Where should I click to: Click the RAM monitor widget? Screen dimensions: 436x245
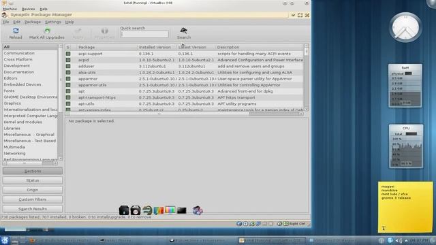point(405,86)
